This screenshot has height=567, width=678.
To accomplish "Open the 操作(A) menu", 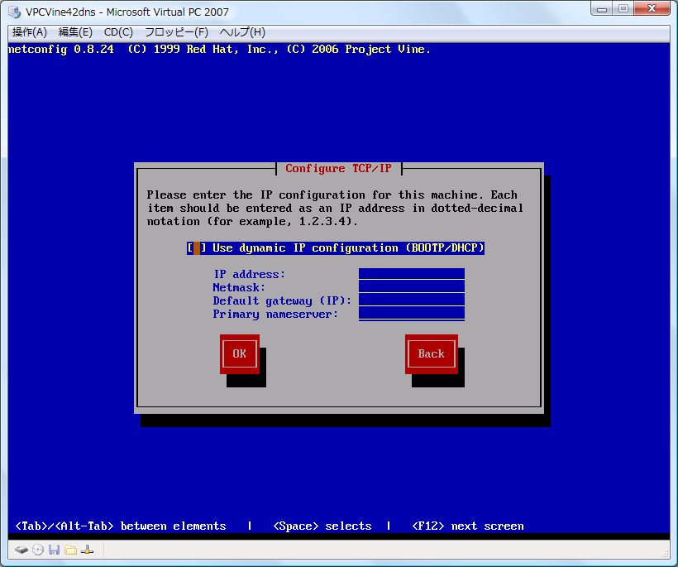I will coord(30,32).
